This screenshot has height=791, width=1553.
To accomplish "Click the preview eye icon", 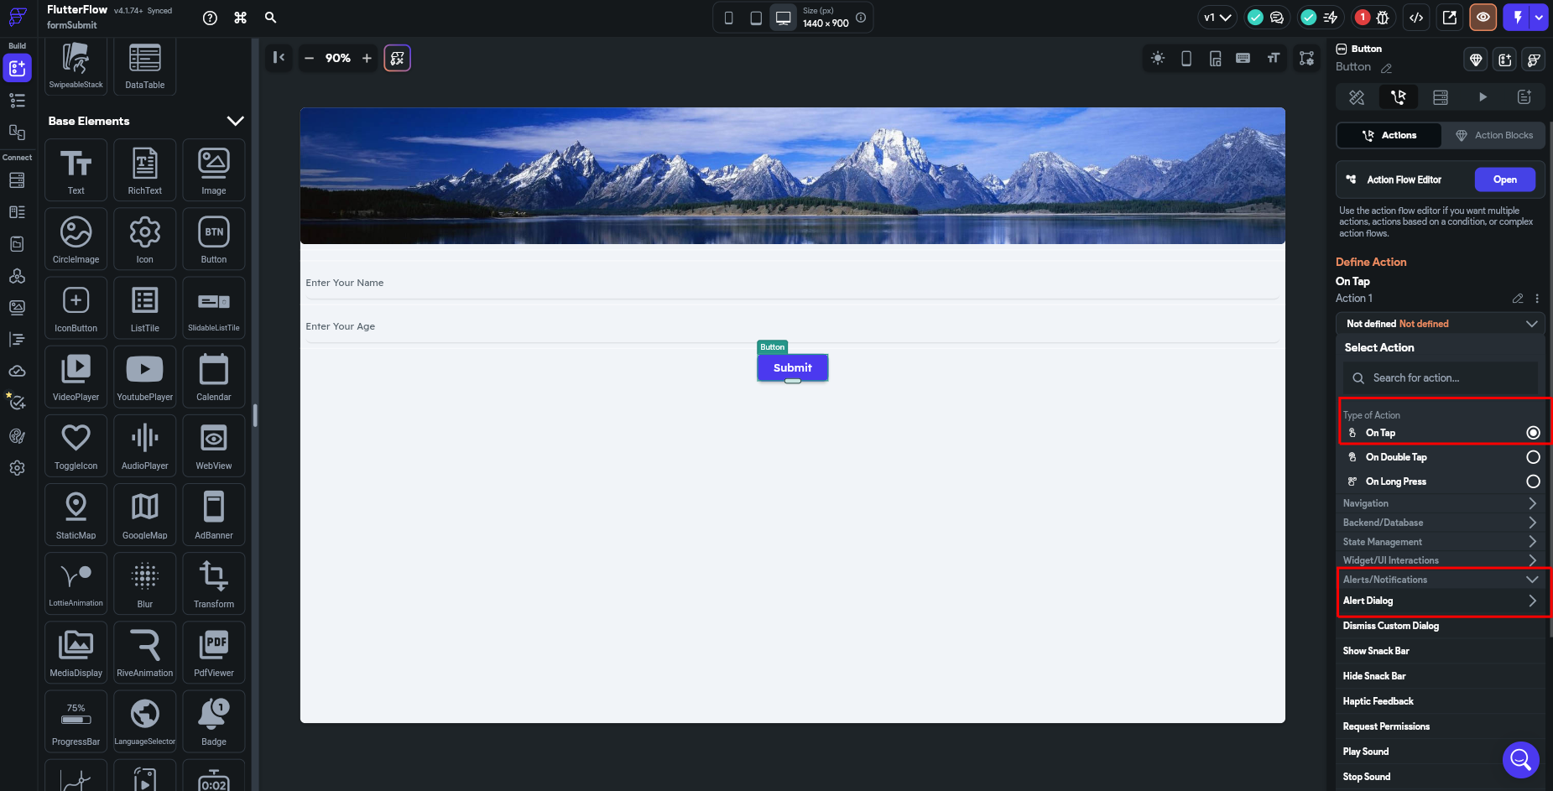I will (x=1483, y=18).
